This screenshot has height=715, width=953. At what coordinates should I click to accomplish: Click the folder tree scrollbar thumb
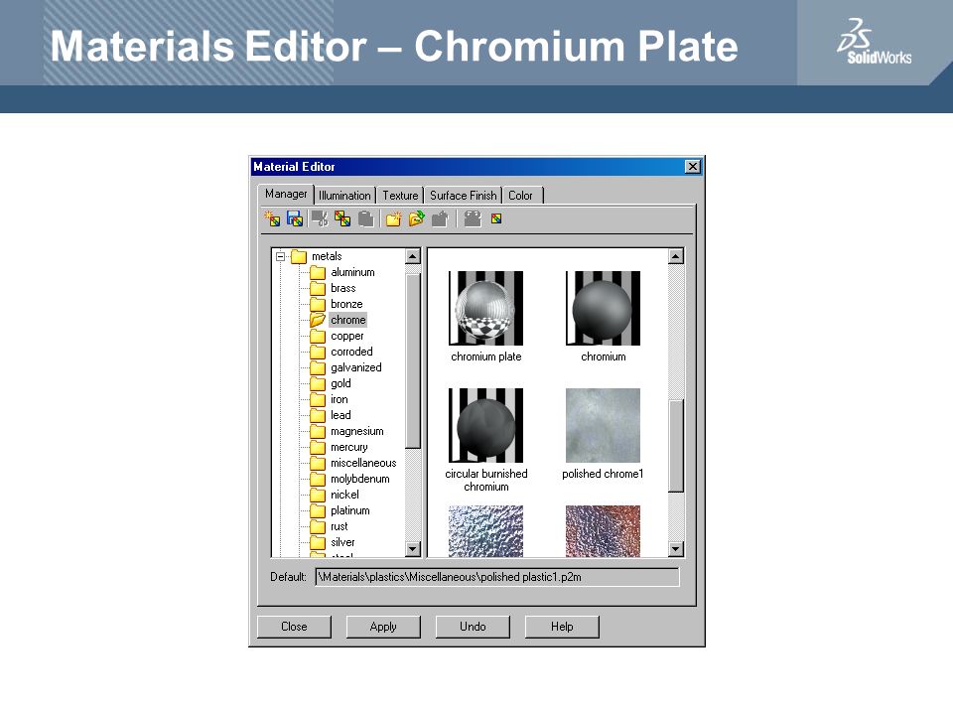[x=413, y=361]
